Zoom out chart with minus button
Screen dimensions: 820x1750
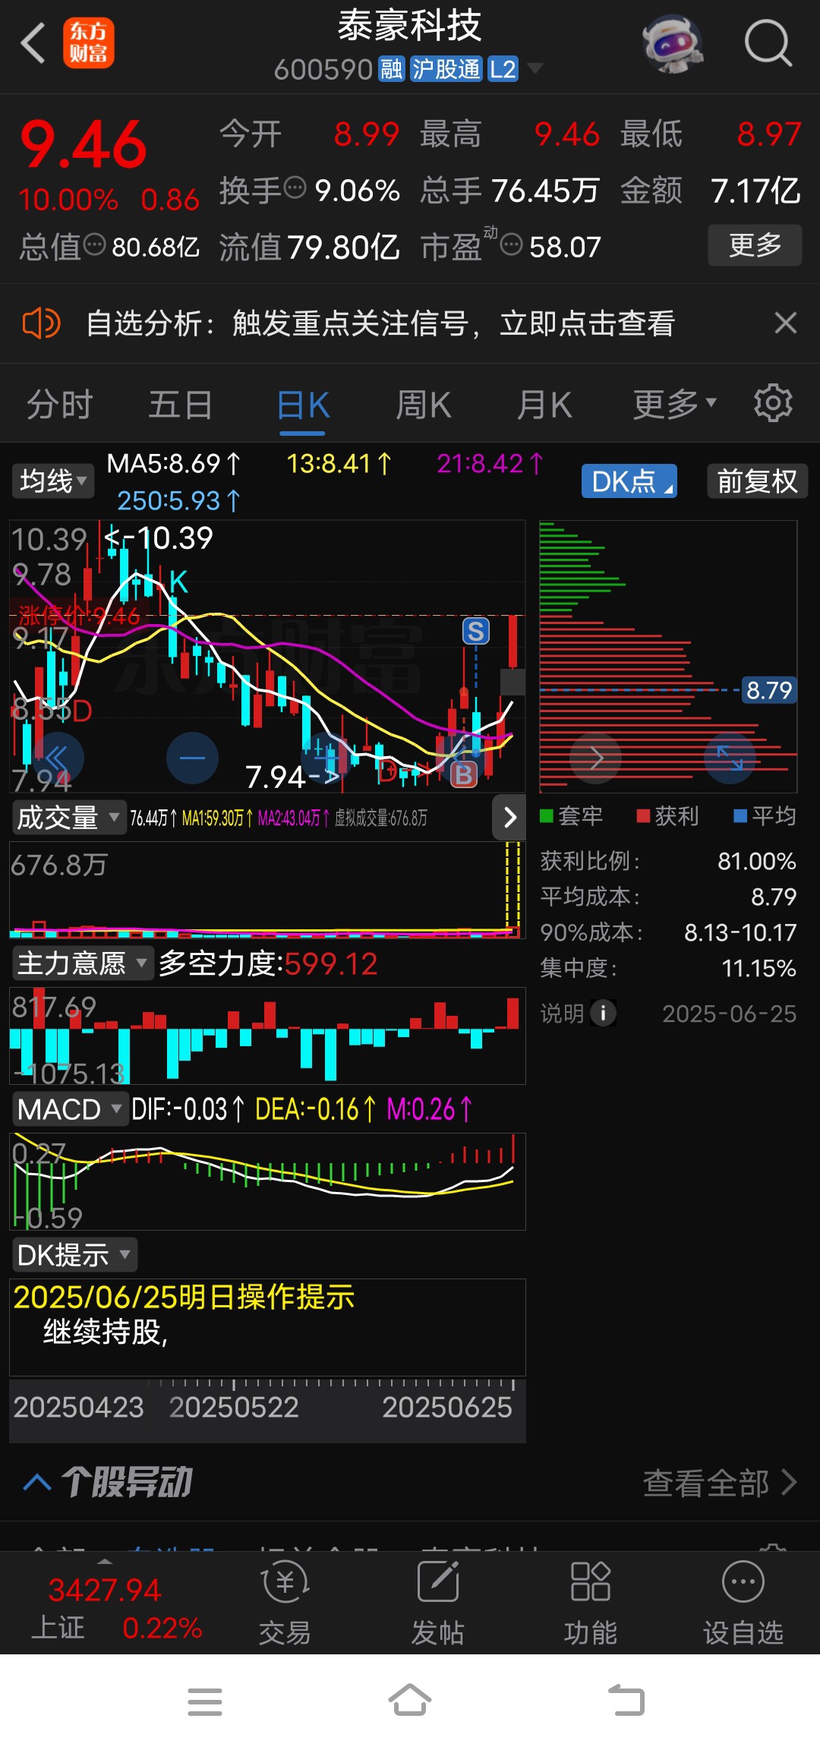(x=192, y=758)
